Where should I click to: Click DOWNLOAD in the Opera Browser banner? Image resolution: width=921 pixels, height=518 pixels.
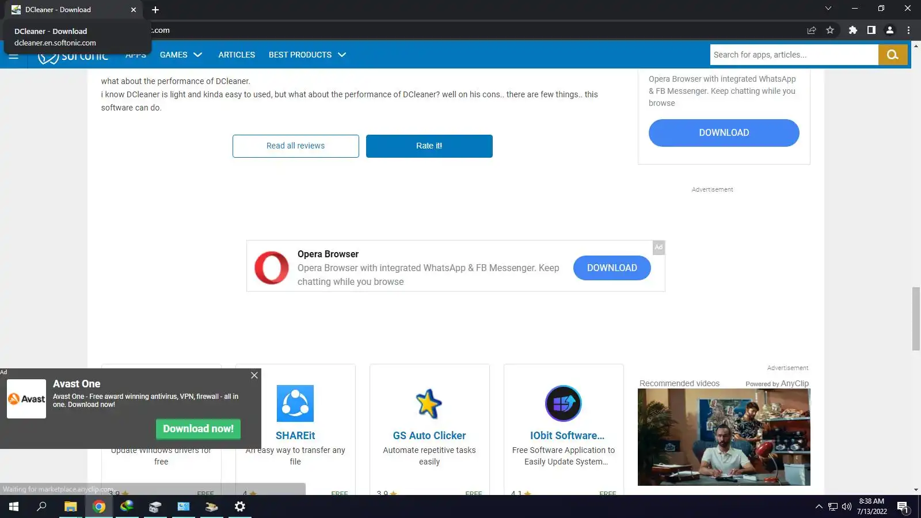(x=612, y=268)
